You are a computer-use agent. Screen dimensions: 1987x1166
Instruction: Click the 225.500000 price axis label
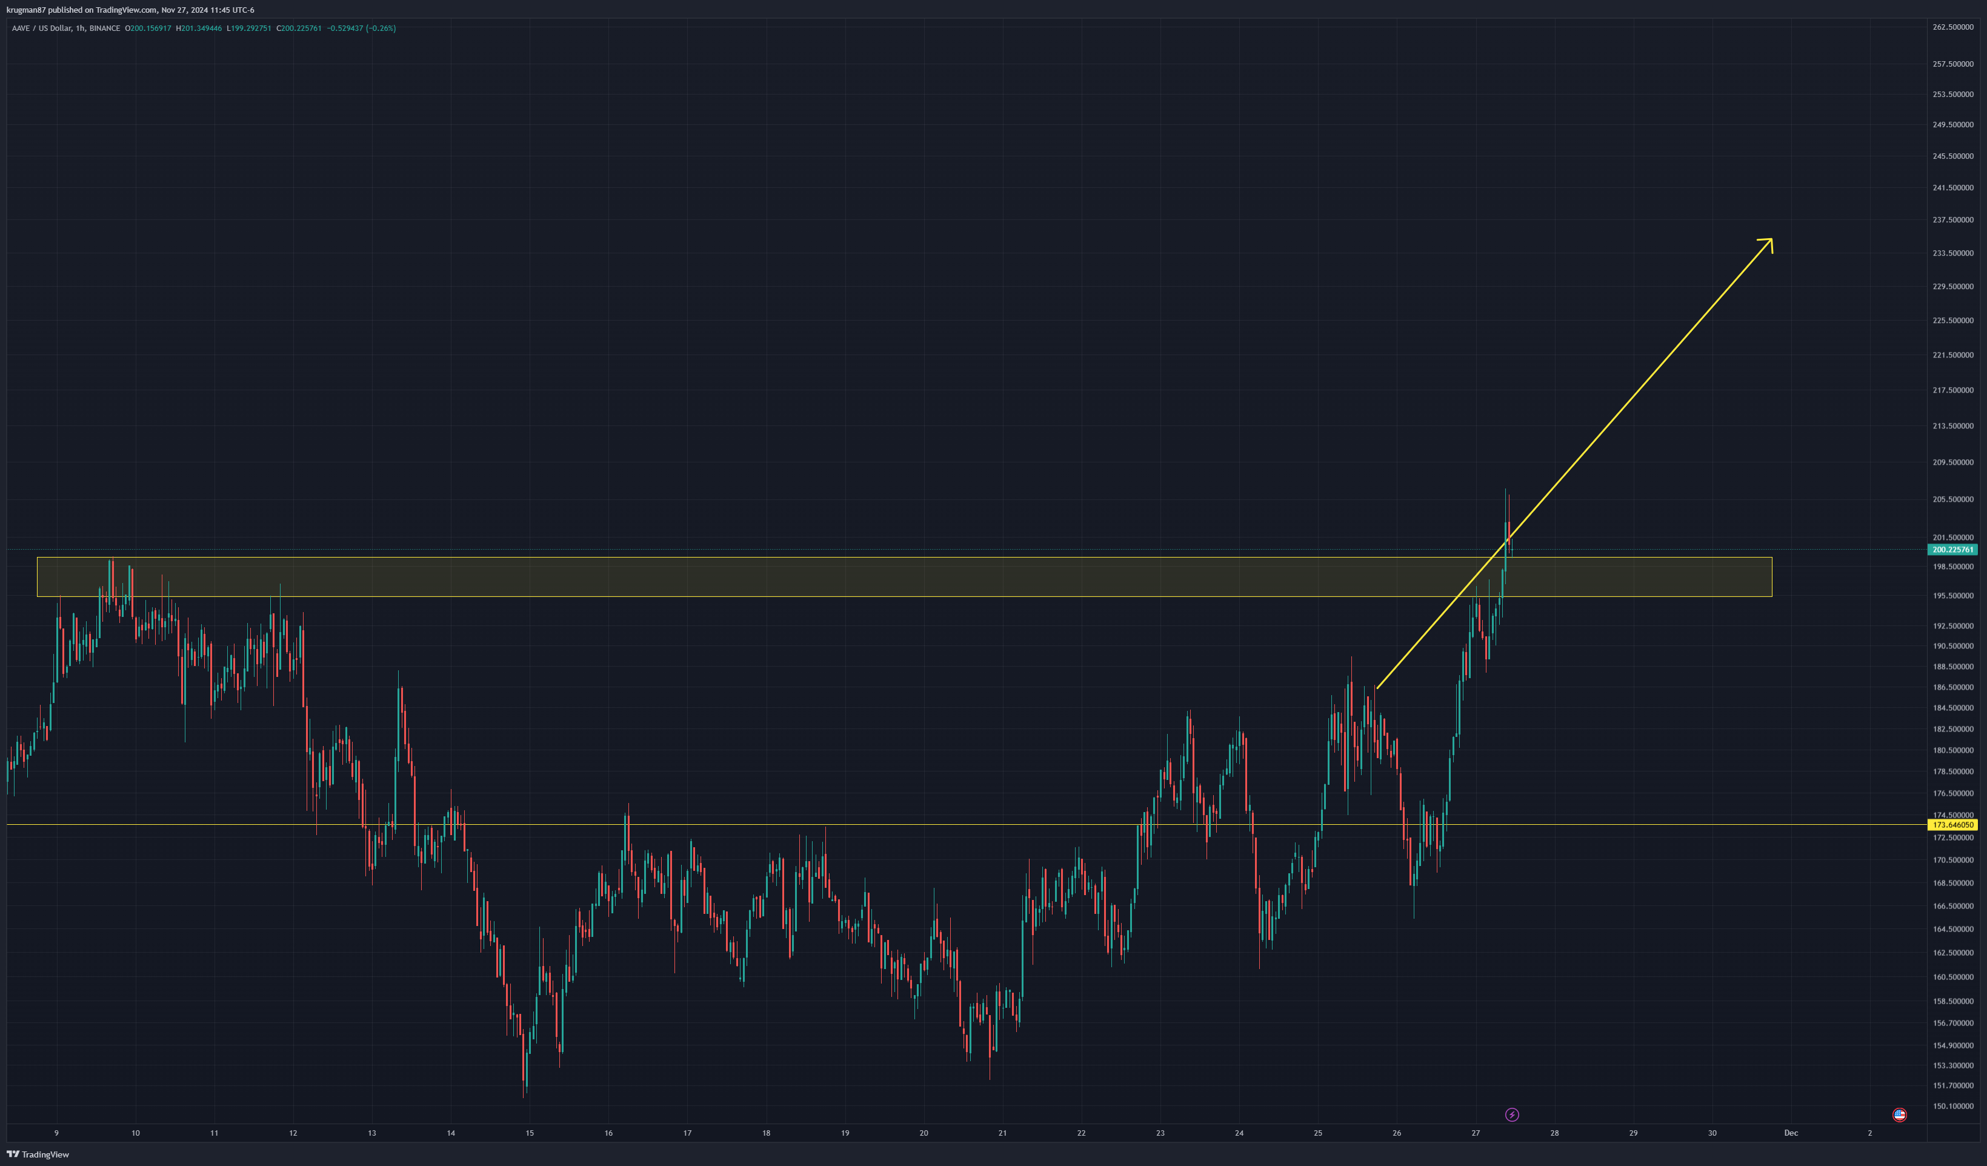pyautogui.click(x=1953, y=320)
